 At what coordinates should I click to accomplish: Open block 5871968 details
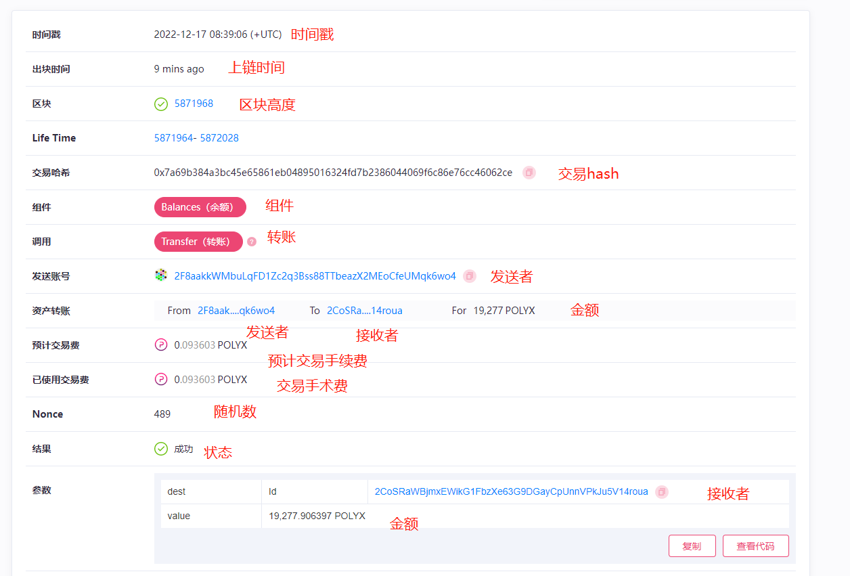196,103
